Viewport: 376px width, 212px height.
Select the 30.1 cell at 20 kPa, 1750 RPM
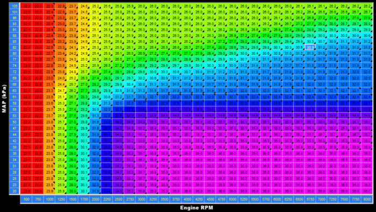point(84,191)
